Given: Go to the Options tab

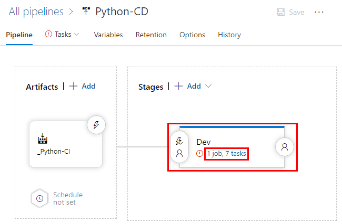Looking at the screenshot, I should pos(192,35).
